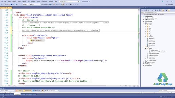Screen dimensions: 175x98
Task: Select appsettings.json in Solution Explorer
Action: click(151, 62)
